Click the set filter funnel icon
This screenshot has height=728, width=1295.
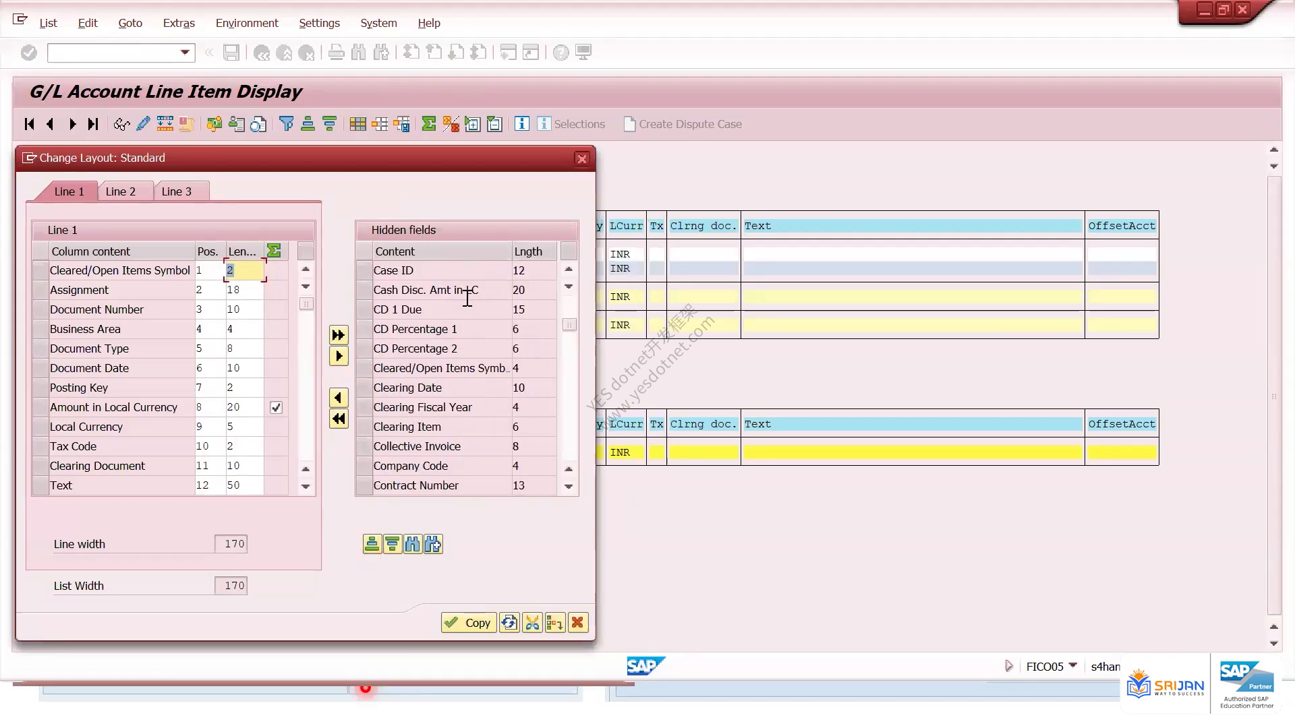coord(287,124)
